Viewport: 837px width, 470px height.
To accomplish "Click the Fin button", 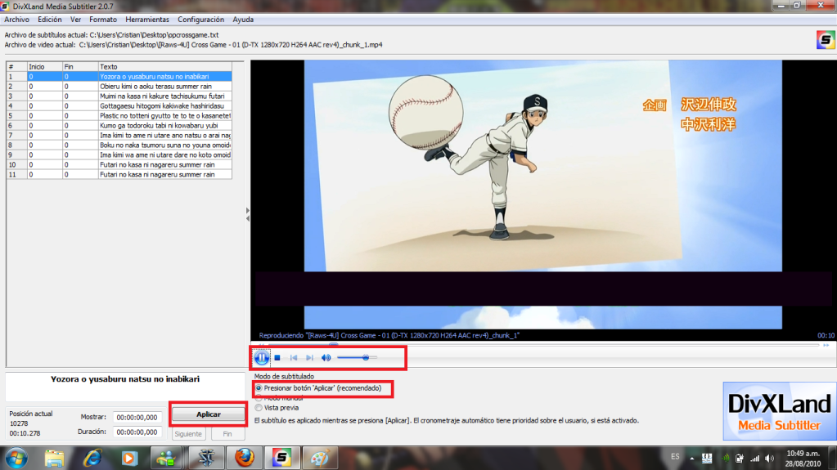I will click(227, 434).
